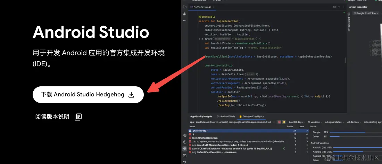The height and width of the screenshot is (164, 382).
Task: Select the '. }' issue with 12 events
Action: [249, 134]
